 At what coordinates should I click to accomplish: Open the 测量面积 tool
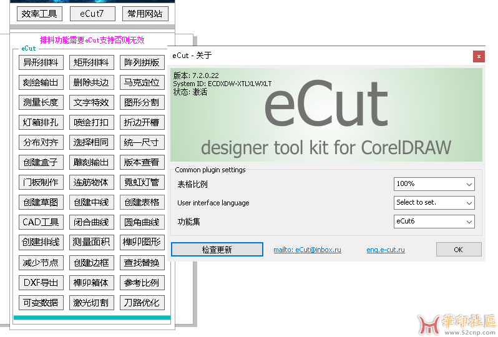(92, 242)
